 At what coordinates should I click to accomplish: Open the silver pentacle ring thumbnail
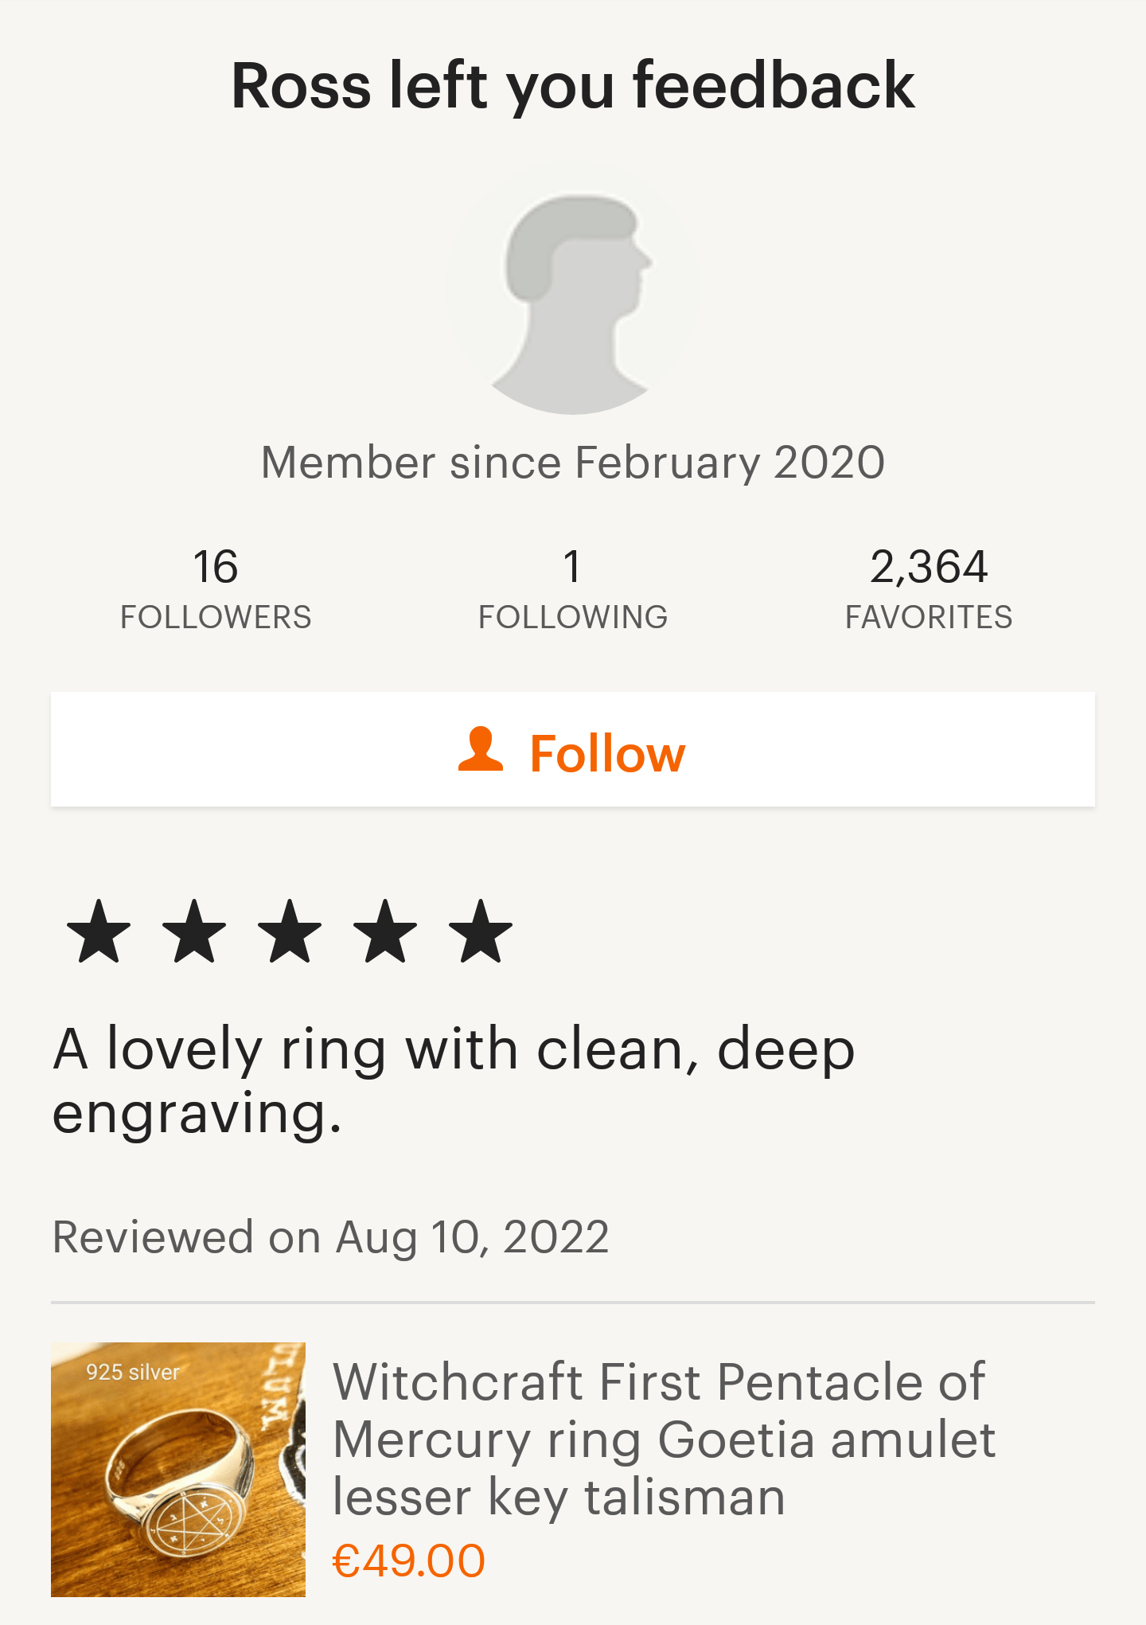coord(178,1470)
